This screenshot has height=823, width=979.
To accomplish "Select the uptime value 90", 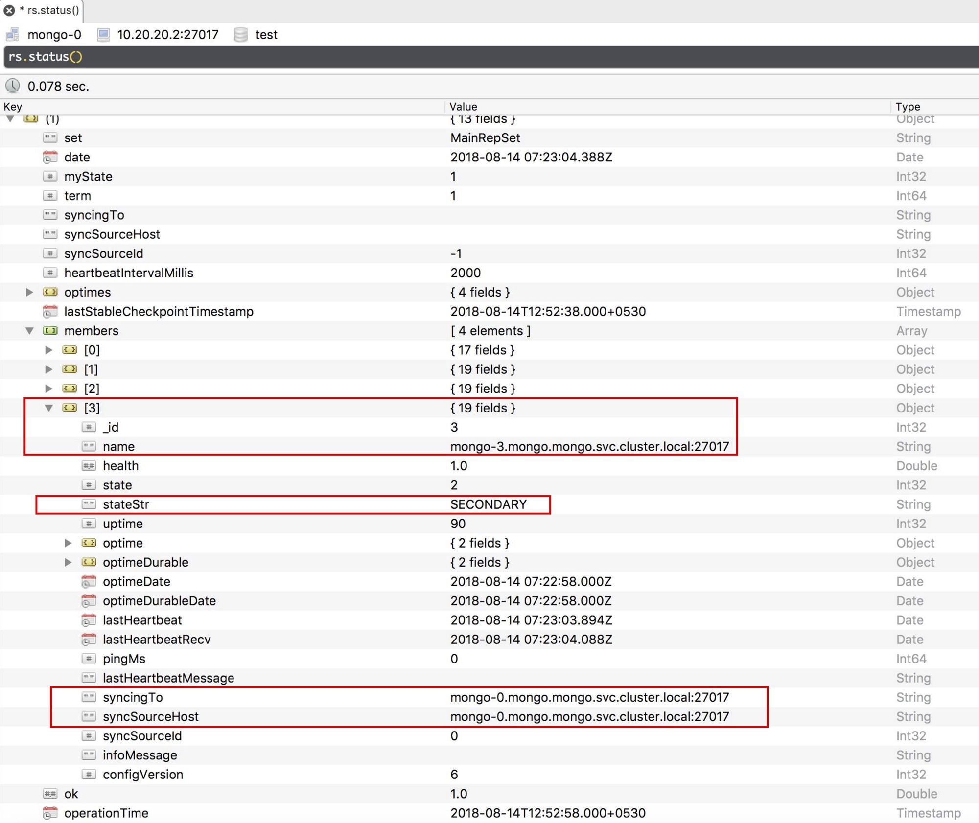I will click(458, 524).
